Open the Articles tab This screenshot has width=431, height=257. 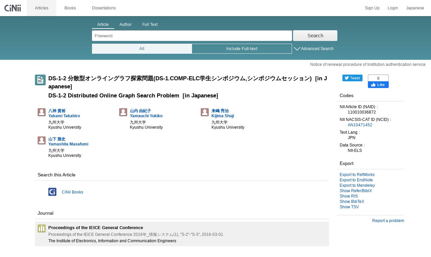pos(42,8)
